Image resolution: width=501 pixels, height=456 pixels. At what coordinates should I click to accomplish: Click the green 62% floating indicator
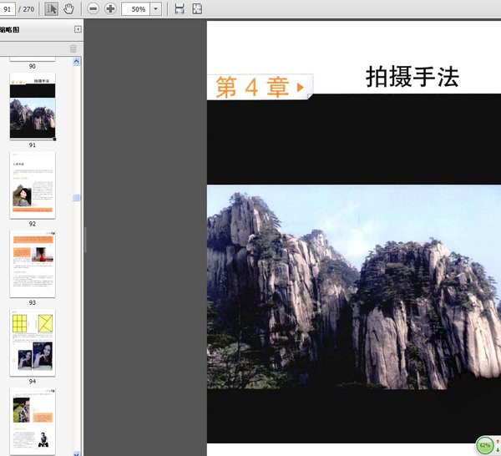coord(485,446)
